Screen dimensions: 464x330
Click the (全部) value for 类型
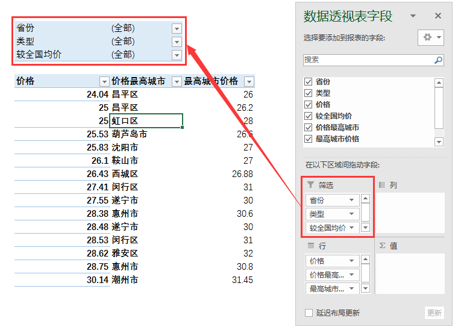(x=123, y=42)
